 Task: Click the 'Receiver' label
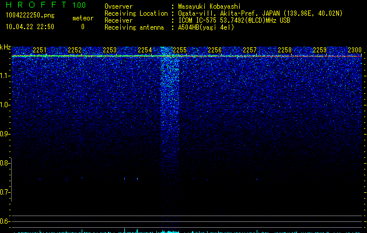118,20
